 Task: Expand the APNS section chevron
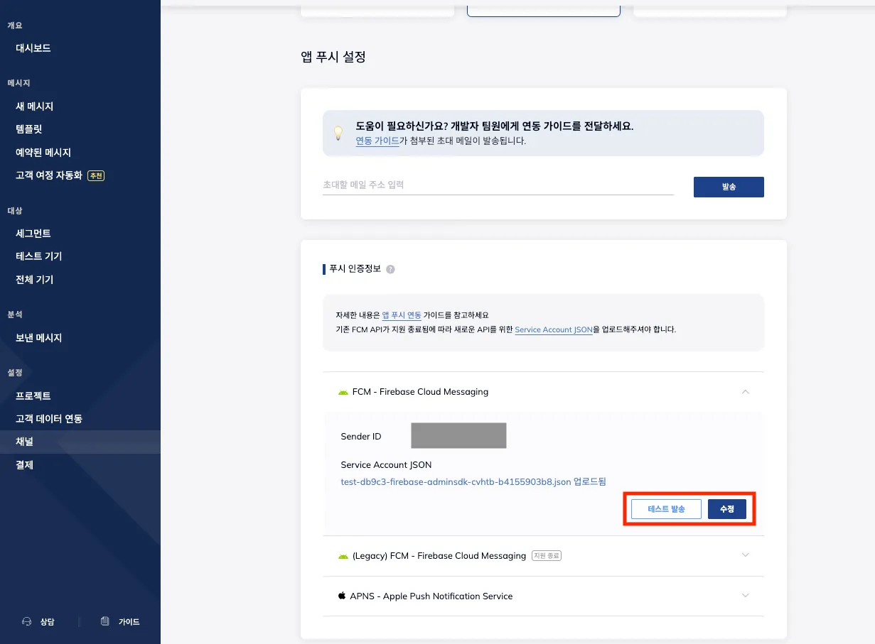(745, 596)
